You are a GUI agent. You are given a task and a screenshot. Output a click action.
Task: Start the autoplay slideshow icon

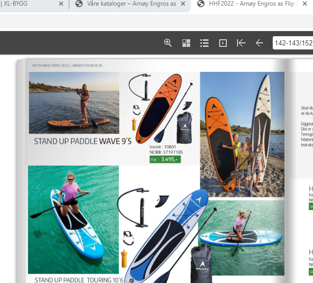click(223, 43)
